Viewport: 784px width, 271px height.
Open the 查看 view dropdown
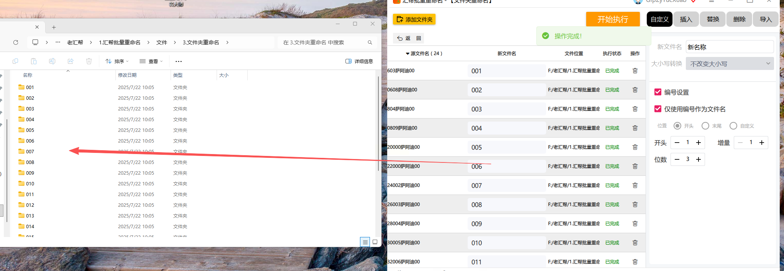[x=151, y=61]
